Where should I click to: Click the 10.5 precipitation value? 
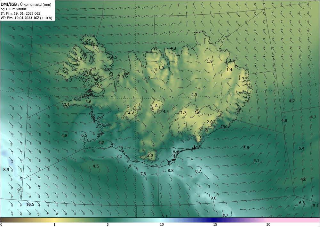[x=30, y=204]
